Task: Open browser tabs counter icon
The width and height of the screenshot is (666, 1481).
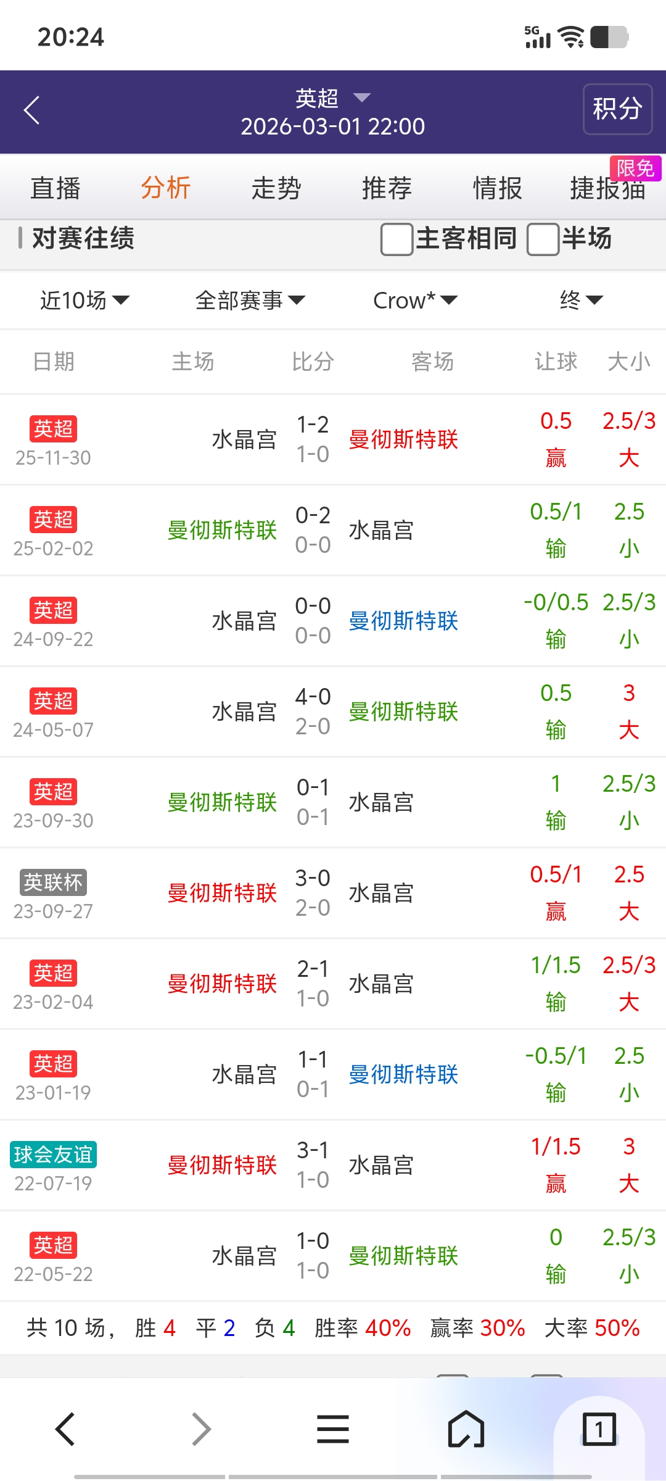Action: coord(599,1429)
